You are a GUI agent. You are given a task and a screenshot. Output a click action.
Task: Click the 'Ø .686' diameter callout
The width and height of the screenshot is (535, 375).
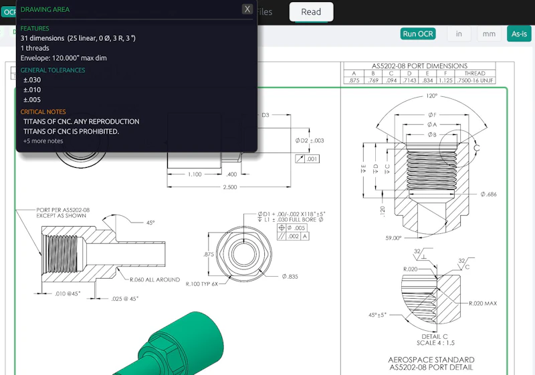coord(489,195)
